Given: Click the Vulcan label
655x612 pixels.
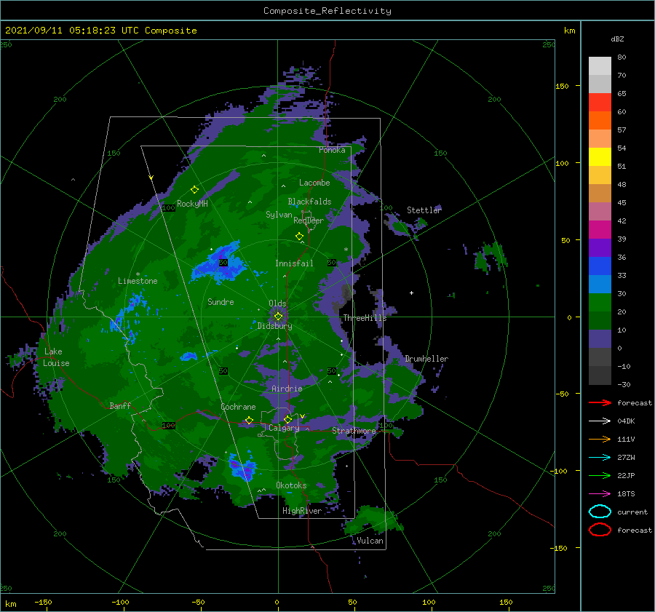Looking at the screenshot, I should [370, 541].
